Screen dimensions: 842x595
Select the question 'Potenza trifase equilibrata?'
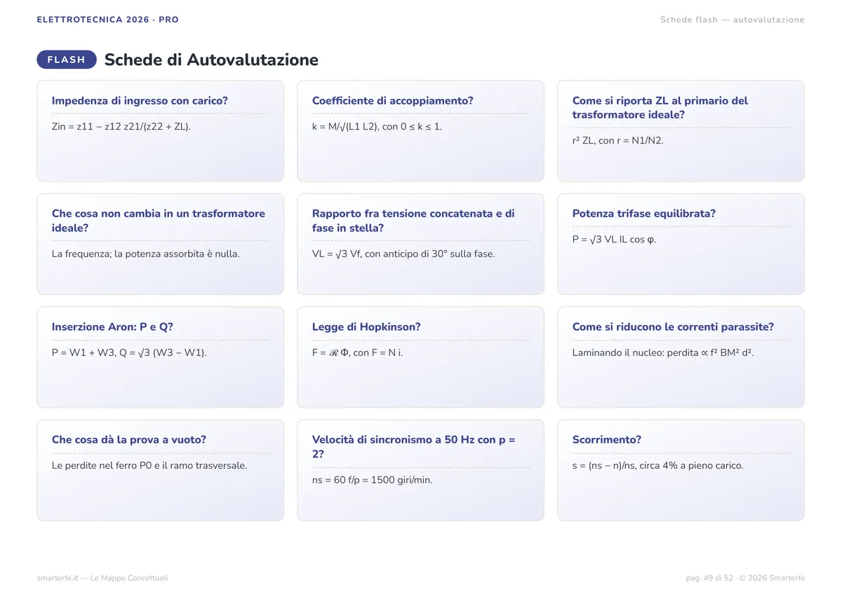coord(644,214)
